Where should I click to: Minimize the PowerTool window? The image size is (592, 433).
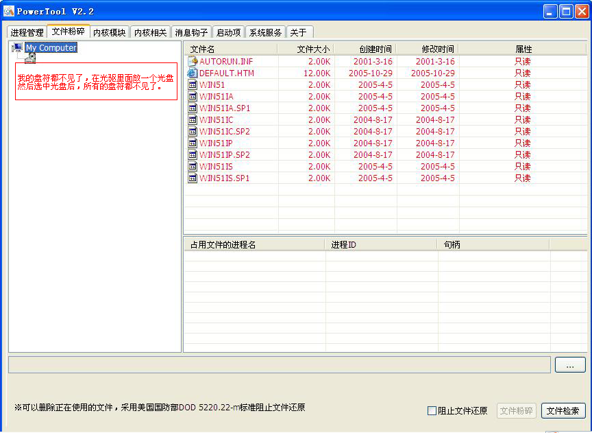coord(550,12)
